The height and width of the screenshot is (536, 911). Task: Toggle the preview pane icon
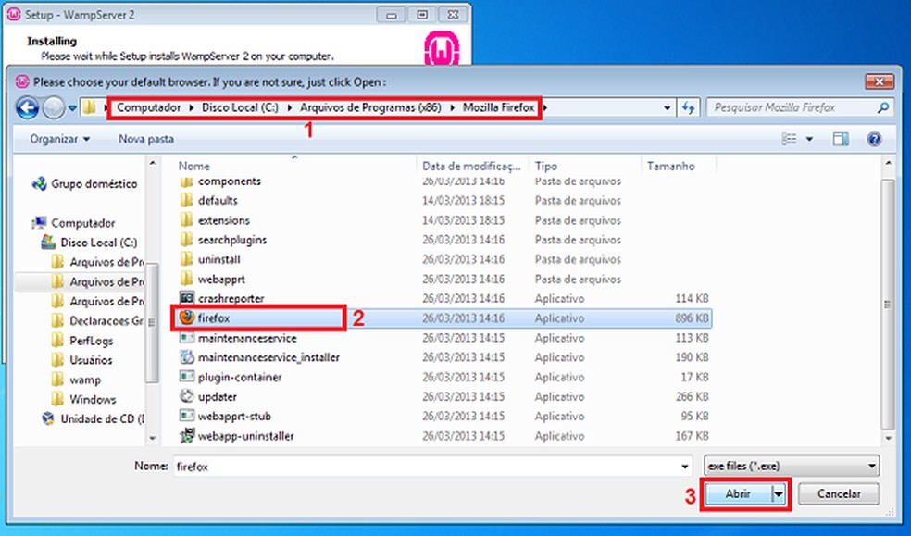(841, 139)
